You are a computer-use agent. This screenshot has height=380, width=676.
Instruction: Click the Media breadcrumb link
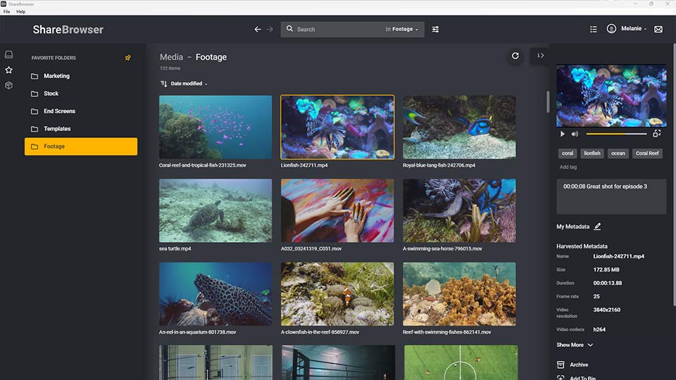[171, 57]
